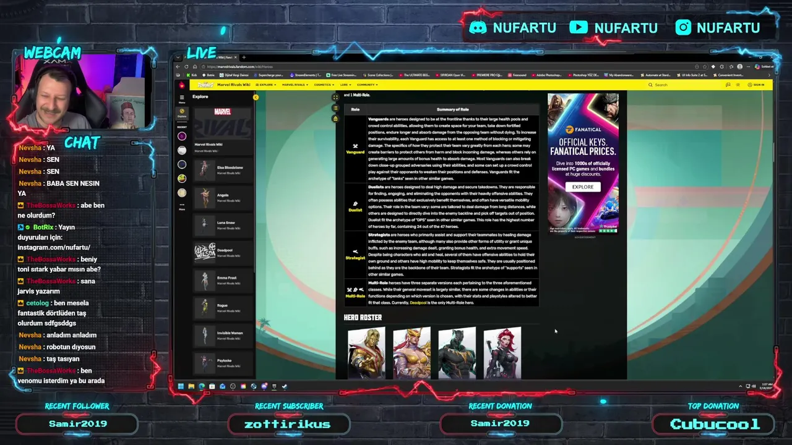Open the YouTube NUFARTU social link
This screenshot has width=792, height=445.
tap(613, 28)
